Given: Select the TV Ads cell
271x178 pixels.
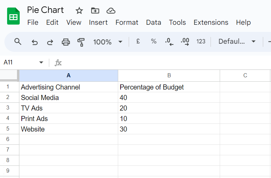Looking at the screenshot, I should 69,108.
